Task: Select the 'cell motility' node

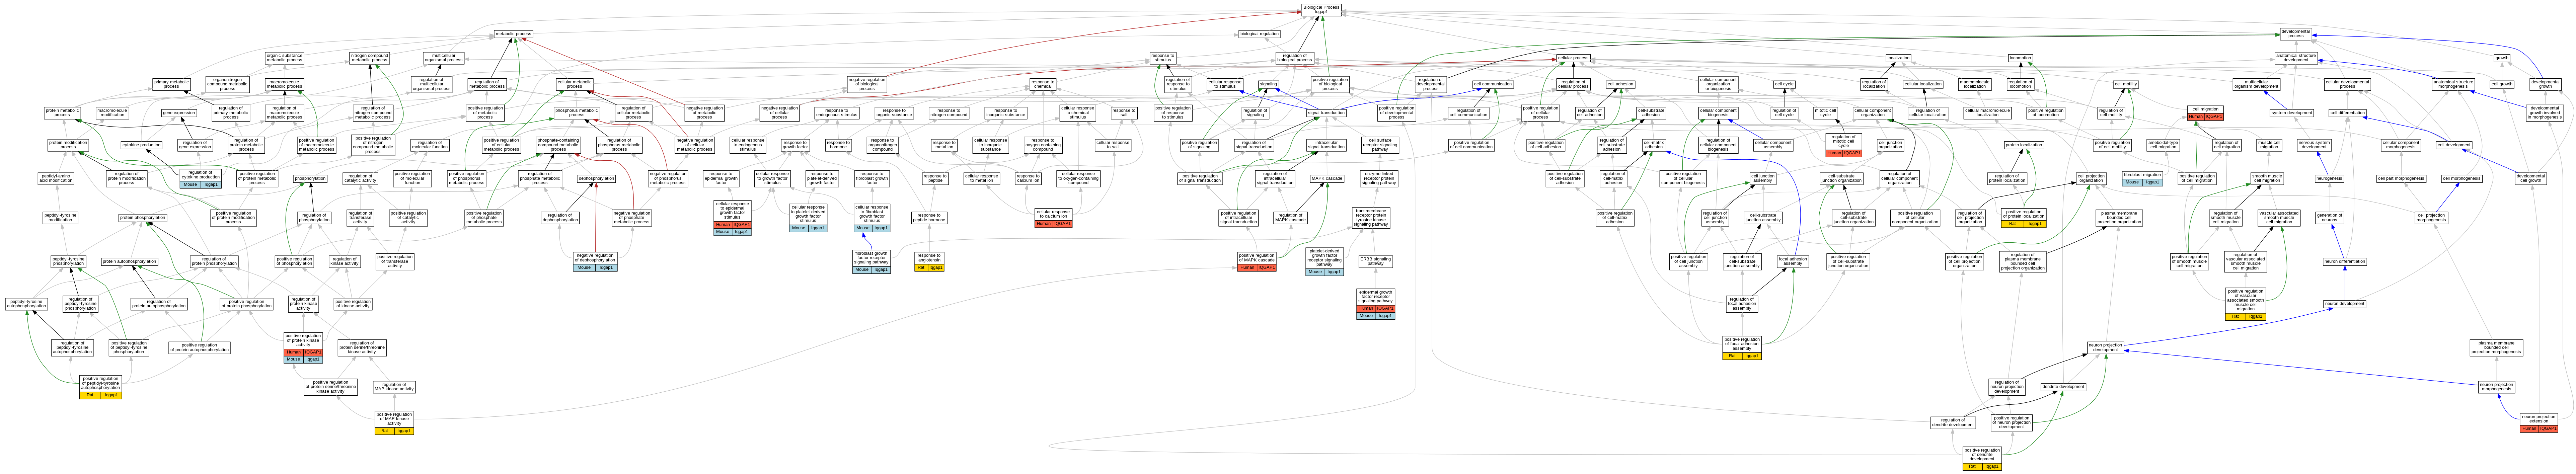Action: (x=2126, y=84)
